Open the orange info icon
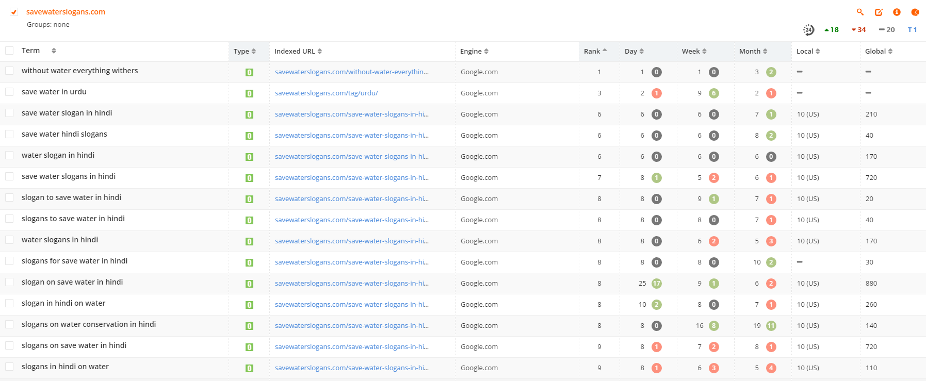Screen dimensions: 926x381 pyautogui.click(x=897, y=12)
